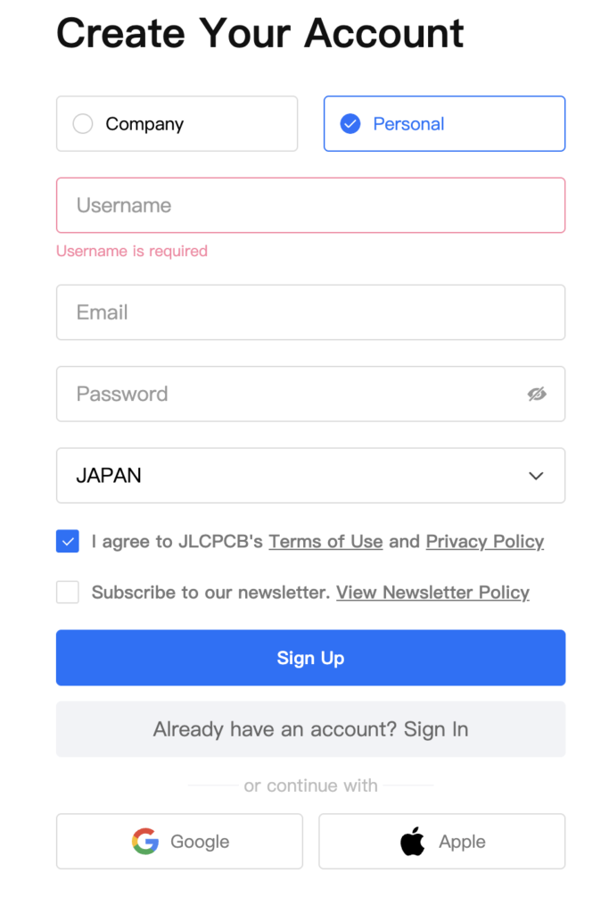
Task: Toggle password visibility eye icon
Action: [x=537, y=394]
